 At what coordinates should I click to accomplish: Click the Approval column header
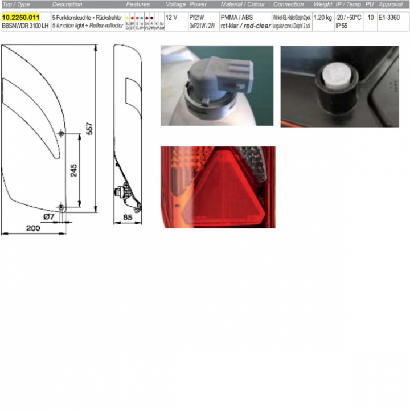click(x=391, y=4)
